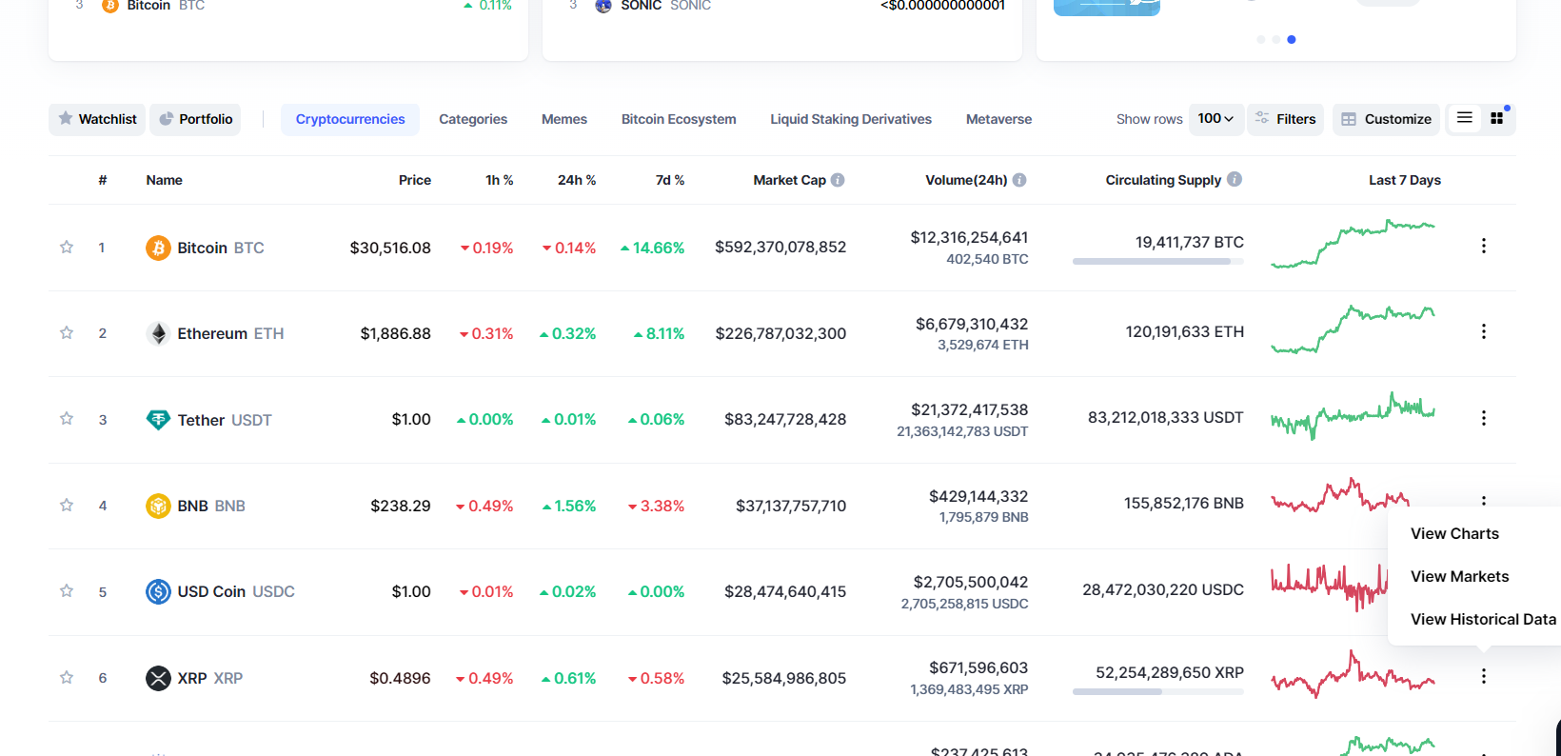Open the three-dot menu for Ethereum
Screen dimensions: 1561x756
[1484, 331]
